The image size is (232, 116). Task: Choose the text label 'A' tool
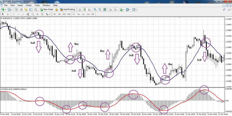[37, 14]
